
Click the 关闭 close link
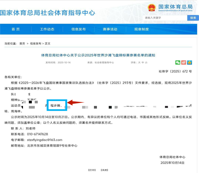tap(104, 170)
